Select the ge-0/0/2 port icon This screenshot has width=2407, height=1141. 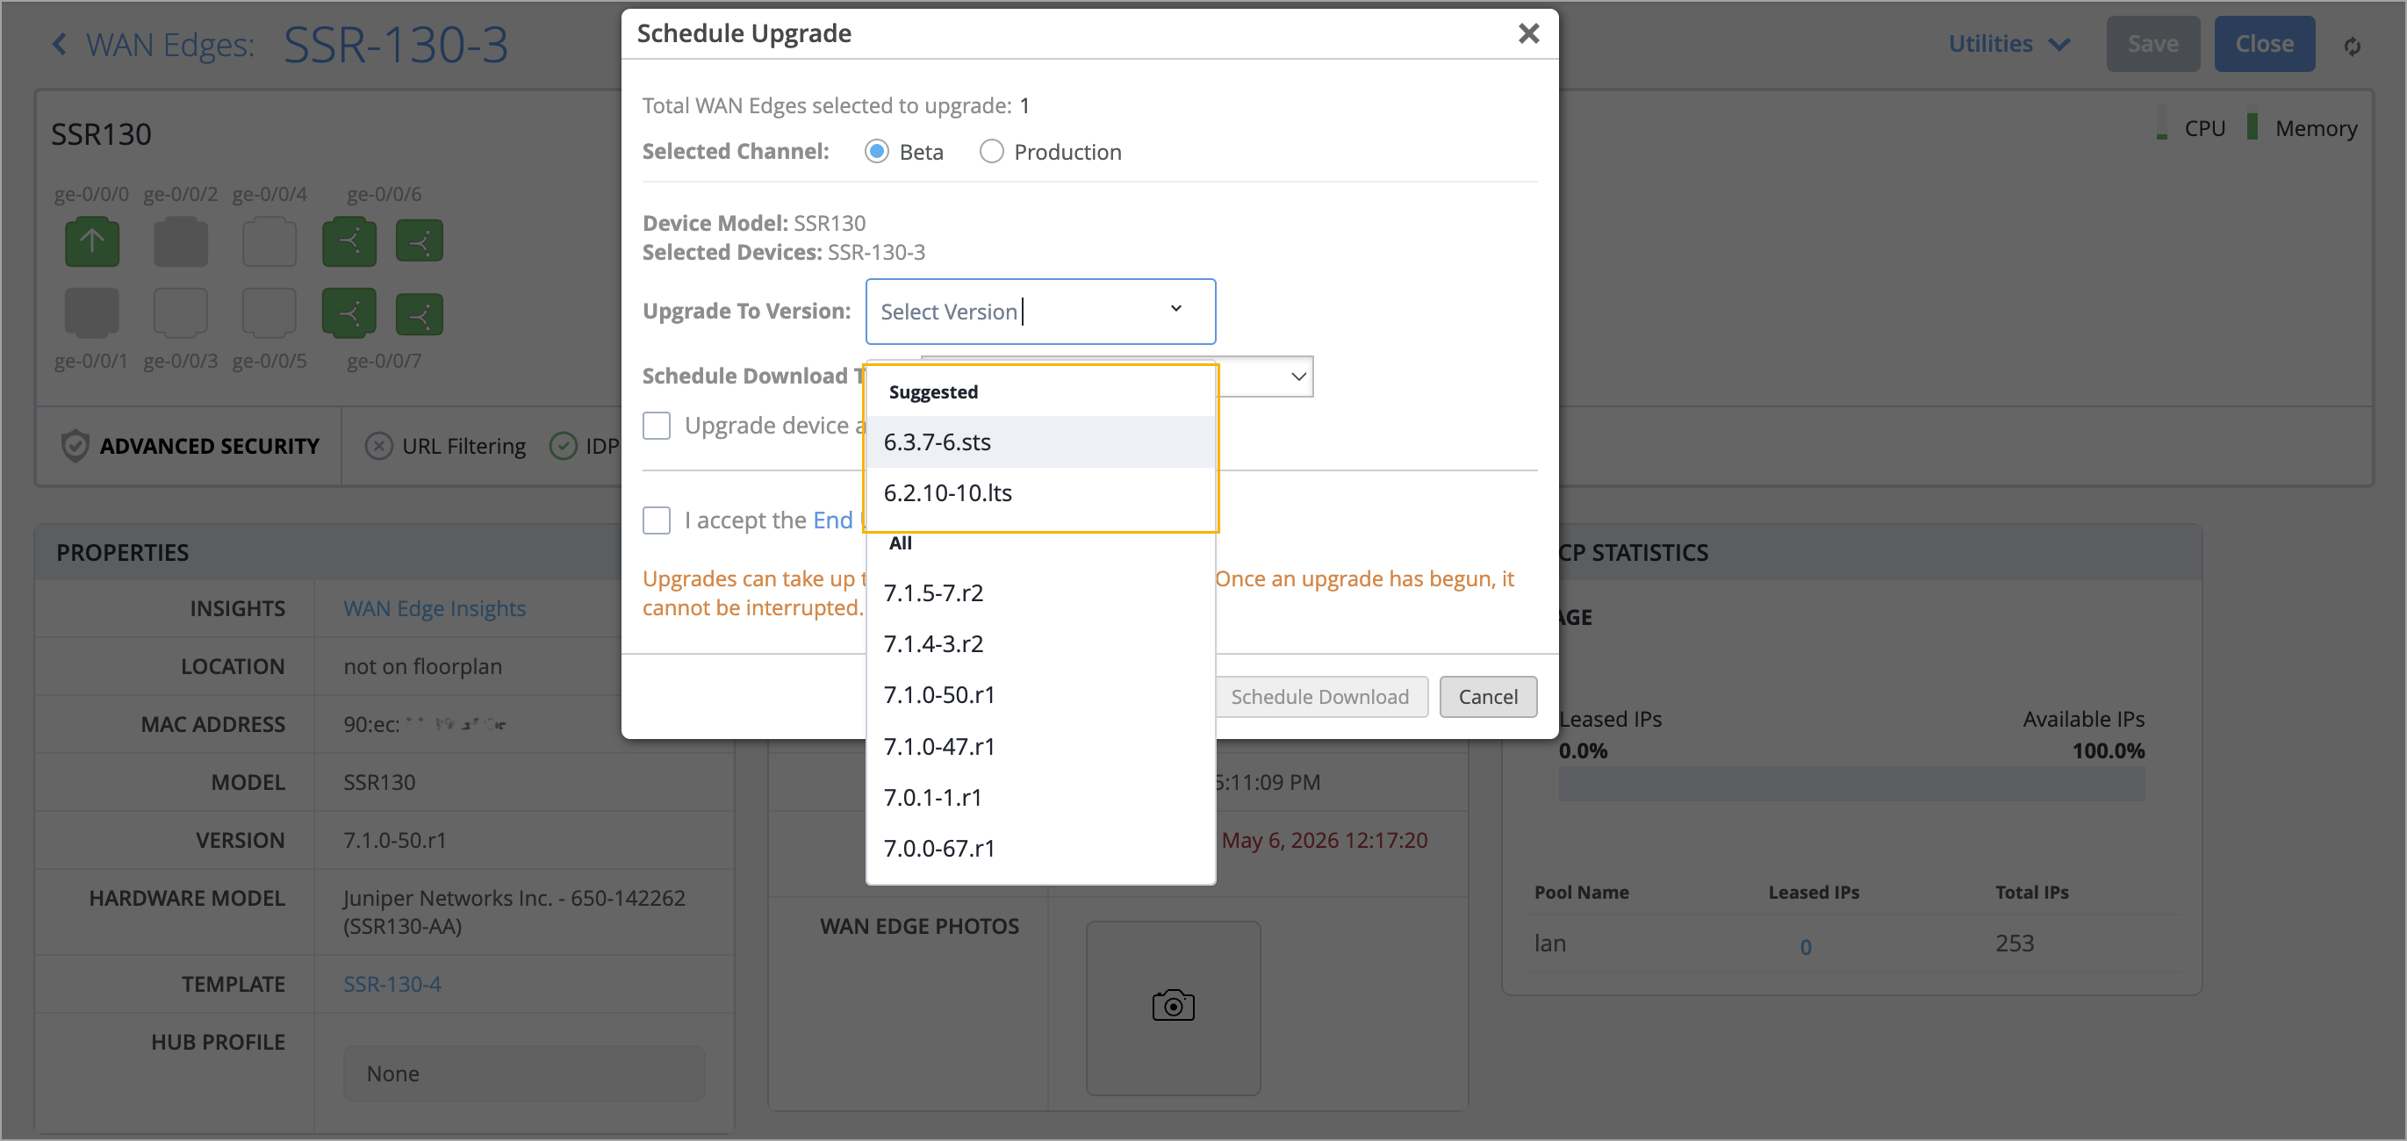(x=180, y=242)
